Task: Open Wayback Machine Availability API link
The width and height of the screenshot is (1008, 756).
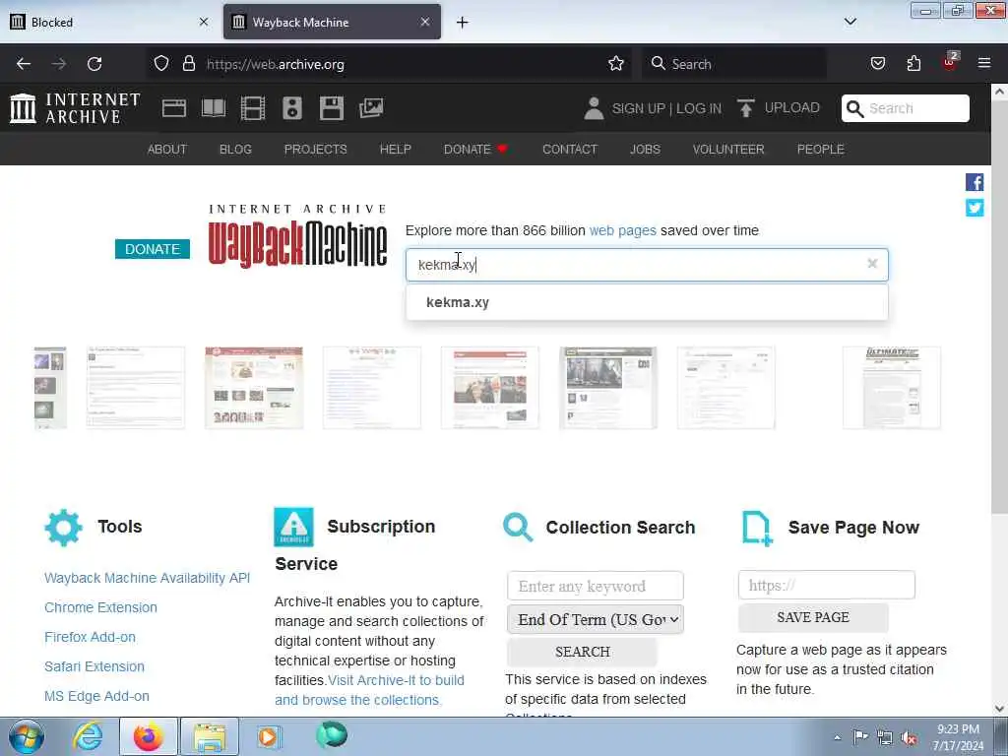Action: click(x=148, y=578)
